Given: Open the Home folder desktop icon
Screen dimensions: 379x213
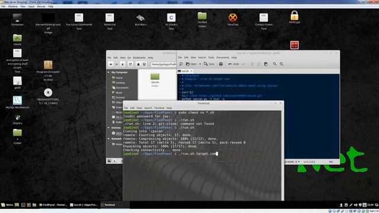Looking at the screenshot, I should point(17,40).
